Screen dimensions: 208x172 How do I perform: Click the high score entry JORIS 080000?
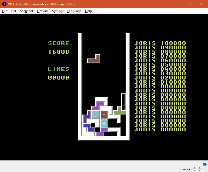coord(160,52)
